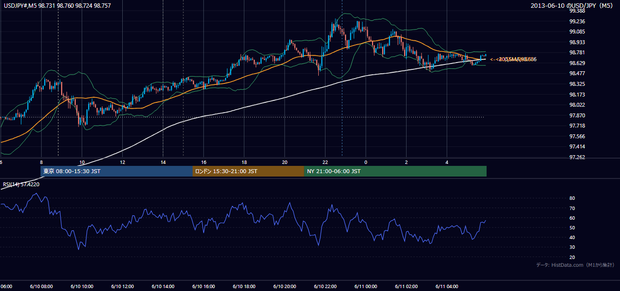620x291 pixels.
Task: Click the 97.566 price axis label
Action: (x=576, y=136)
